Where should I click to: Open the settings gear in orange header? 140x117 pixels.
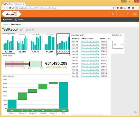pos(113,14)
